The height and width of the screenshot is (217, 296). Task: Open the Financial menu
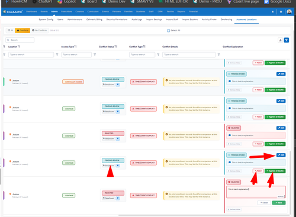(193, 12)
